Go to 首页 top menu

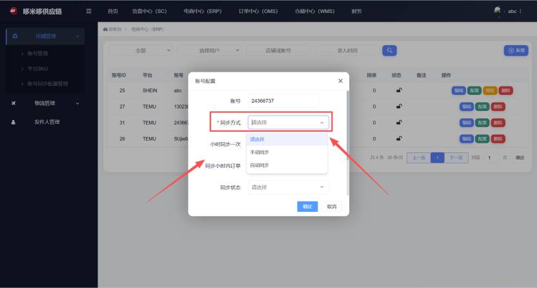pyautogui.click(x=113, y=12)
